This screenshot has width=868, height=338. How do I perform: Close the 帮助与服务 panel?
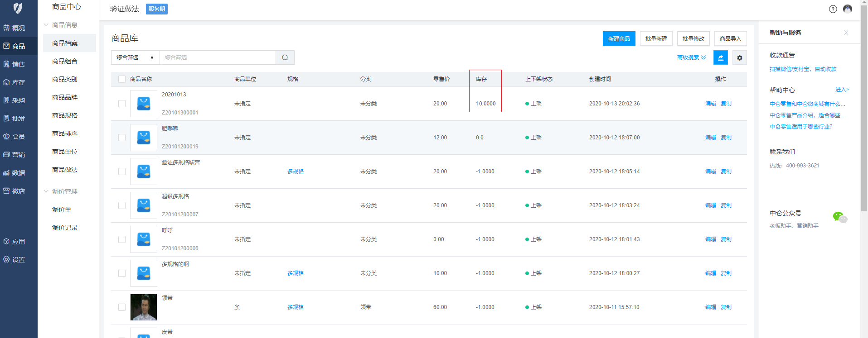tap(846, 33)
